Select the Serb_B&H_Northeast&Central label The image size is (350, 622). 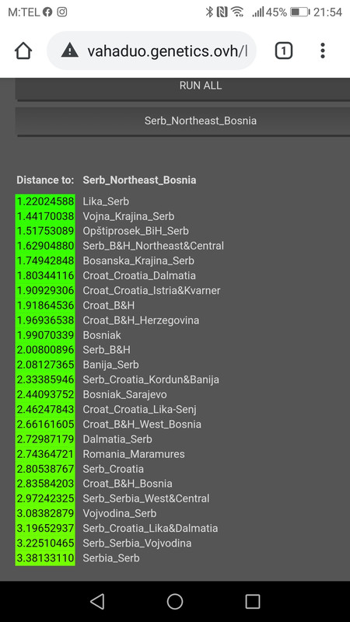coord(153,246)
